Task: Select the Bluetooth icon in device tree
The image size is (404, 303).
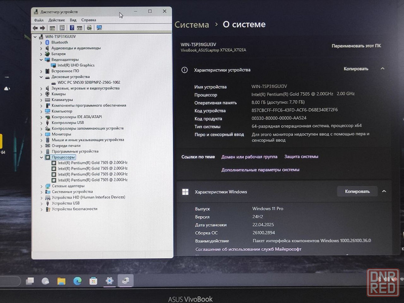Action: [47, 42]
